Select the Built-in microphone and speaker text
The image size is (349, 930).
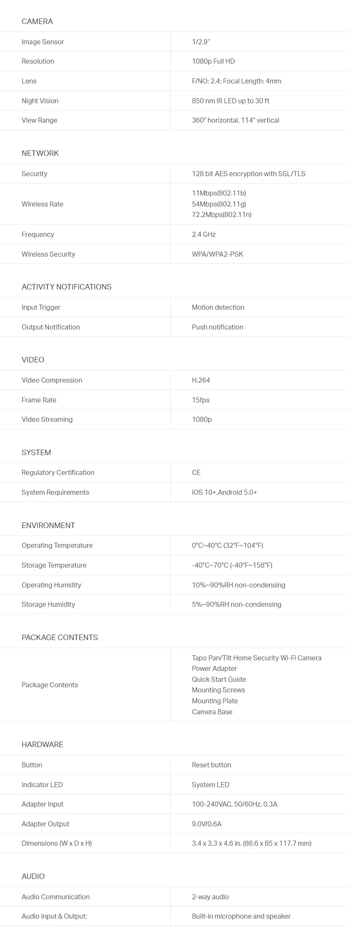click(241, 916)
